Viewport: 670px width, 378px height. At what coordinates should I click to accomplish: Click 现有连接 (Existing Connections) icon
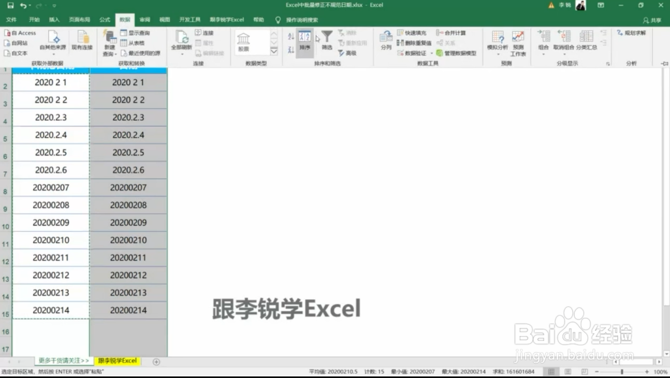click(x=82, y=41)
